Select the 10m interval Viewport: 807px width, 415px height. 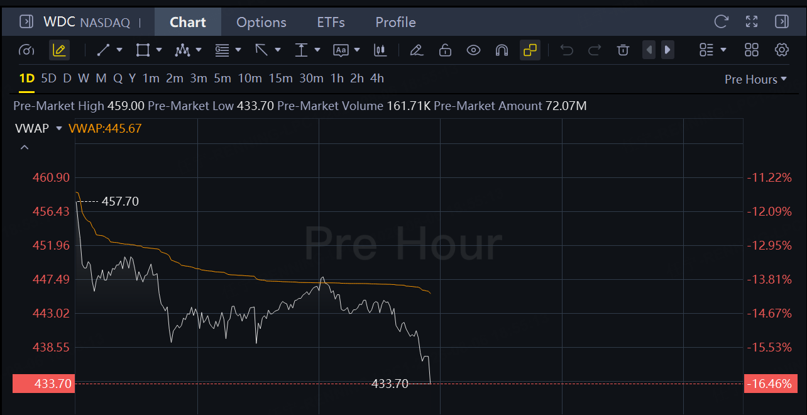point(250,79)
